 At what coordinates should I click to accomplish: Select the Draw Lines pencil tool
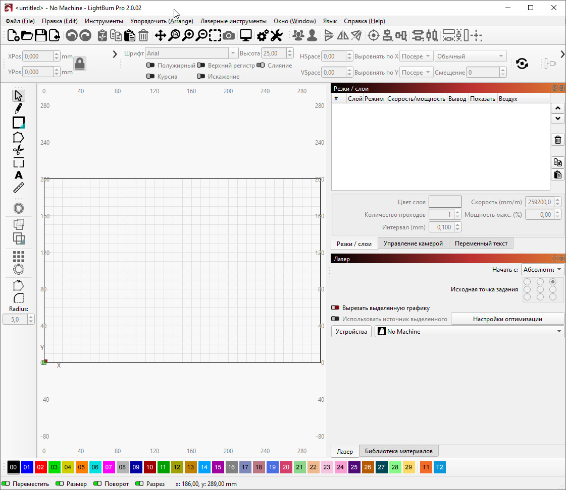point(19,108)
